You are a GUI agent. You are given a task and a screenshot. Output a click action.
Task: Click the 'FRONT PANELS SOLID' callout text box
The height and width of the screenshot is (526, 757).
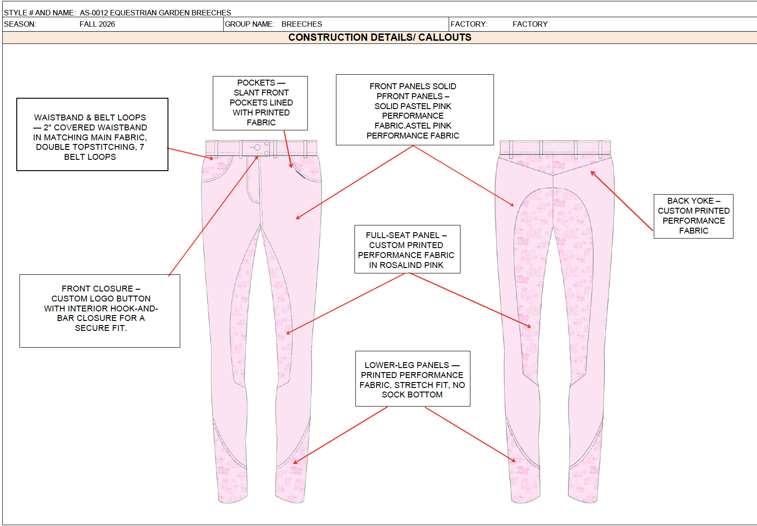[x=415, y=110]
